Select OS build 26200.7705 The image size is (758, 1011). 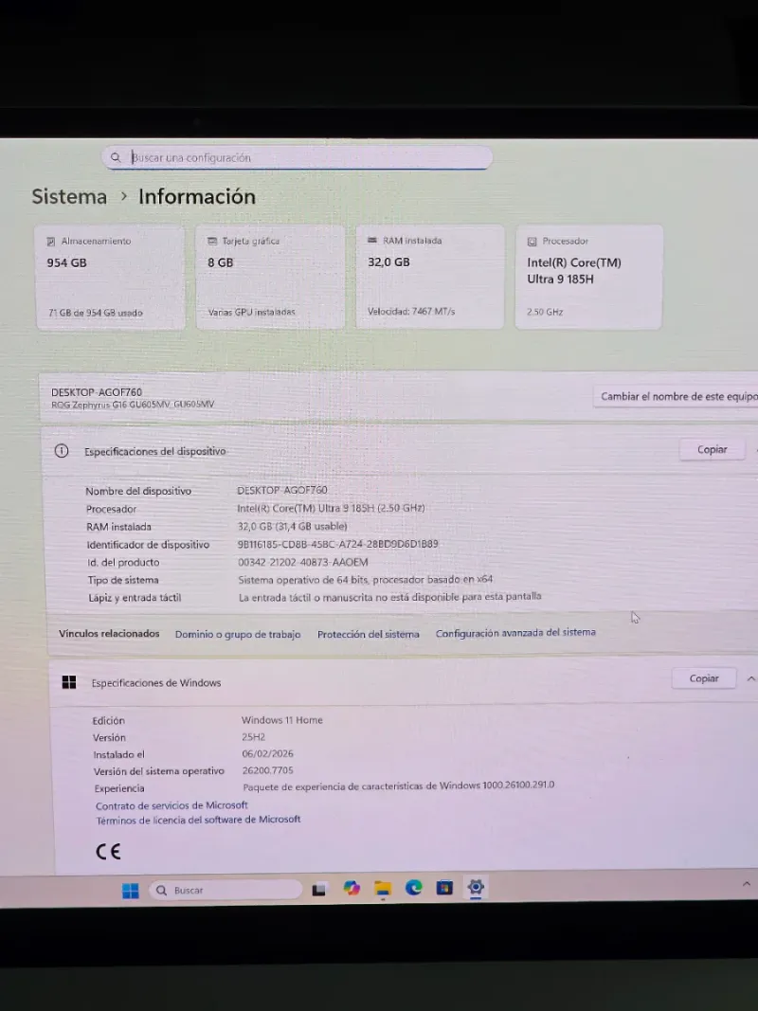(267, 769)
